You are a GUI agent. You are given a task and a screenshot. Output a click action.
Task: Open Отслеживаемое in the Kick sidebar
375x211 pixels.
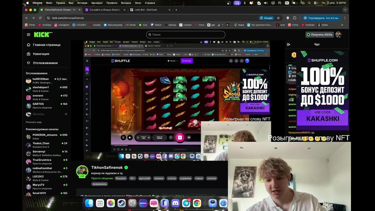click(x=42, y=63)
